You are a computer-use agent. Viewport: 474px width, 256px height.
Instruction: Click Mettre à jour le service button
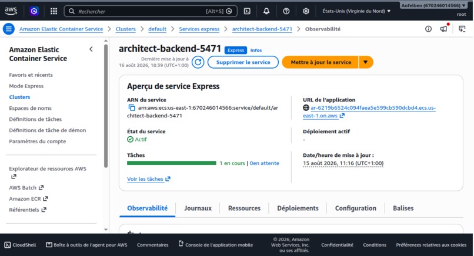[321, 62]
